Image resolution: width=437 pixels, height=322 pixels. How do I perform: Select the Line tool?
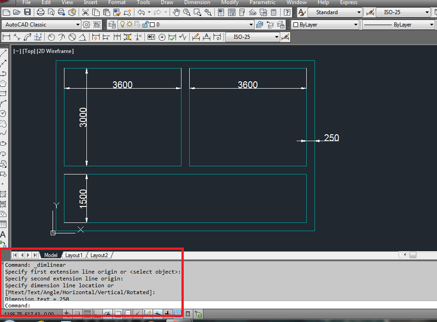(x=4, y=54)
